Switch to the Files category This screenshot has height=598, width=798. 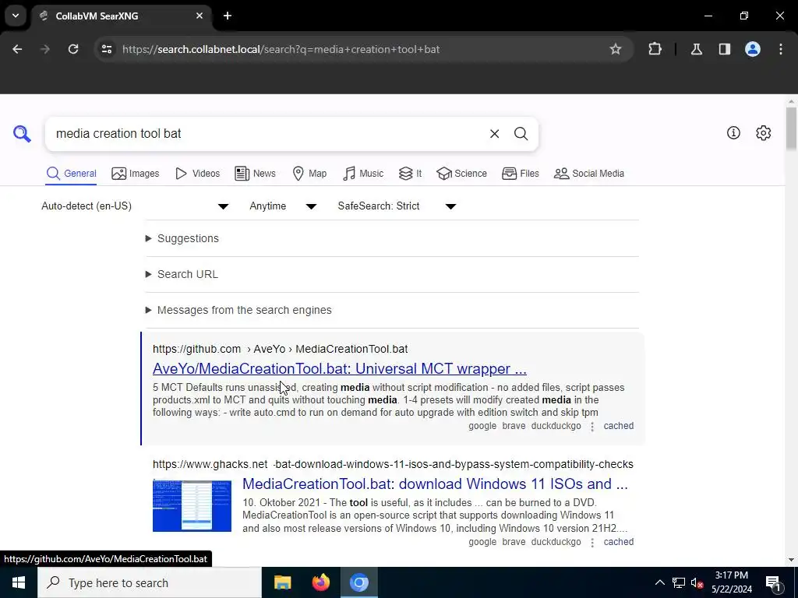[x=520, y=174]
